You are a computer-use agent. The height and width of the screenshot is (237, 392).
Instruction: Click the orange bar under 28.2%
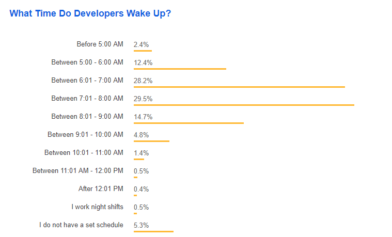239,87
